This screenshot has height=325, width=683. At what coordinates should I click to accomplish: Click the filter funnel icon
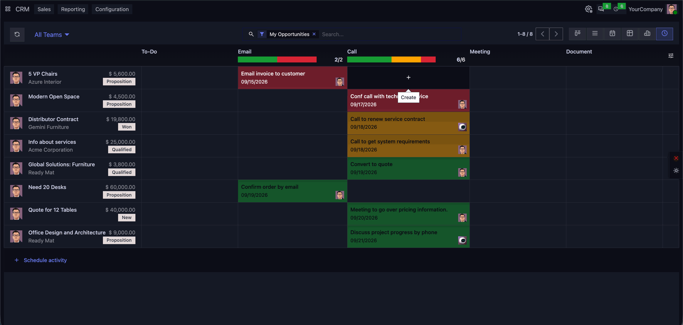(262, 34)
